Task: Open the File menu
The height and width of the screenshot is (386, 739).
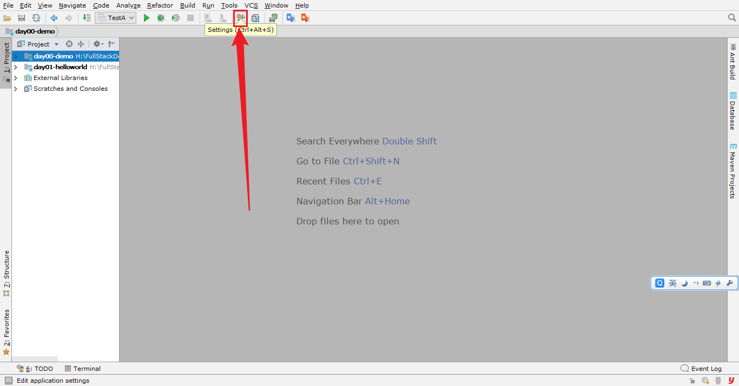Action: [8, 5]
